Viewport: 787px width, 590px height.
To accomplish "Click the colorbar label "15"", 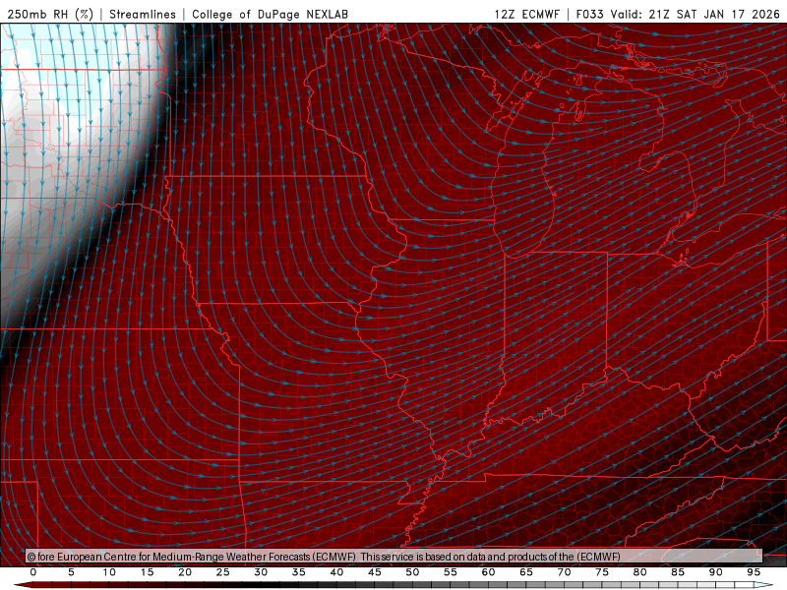I will click(x=147, y=572).
